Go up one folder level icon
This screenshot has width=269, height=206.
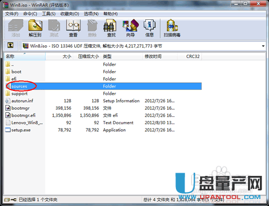coord(10,45)
